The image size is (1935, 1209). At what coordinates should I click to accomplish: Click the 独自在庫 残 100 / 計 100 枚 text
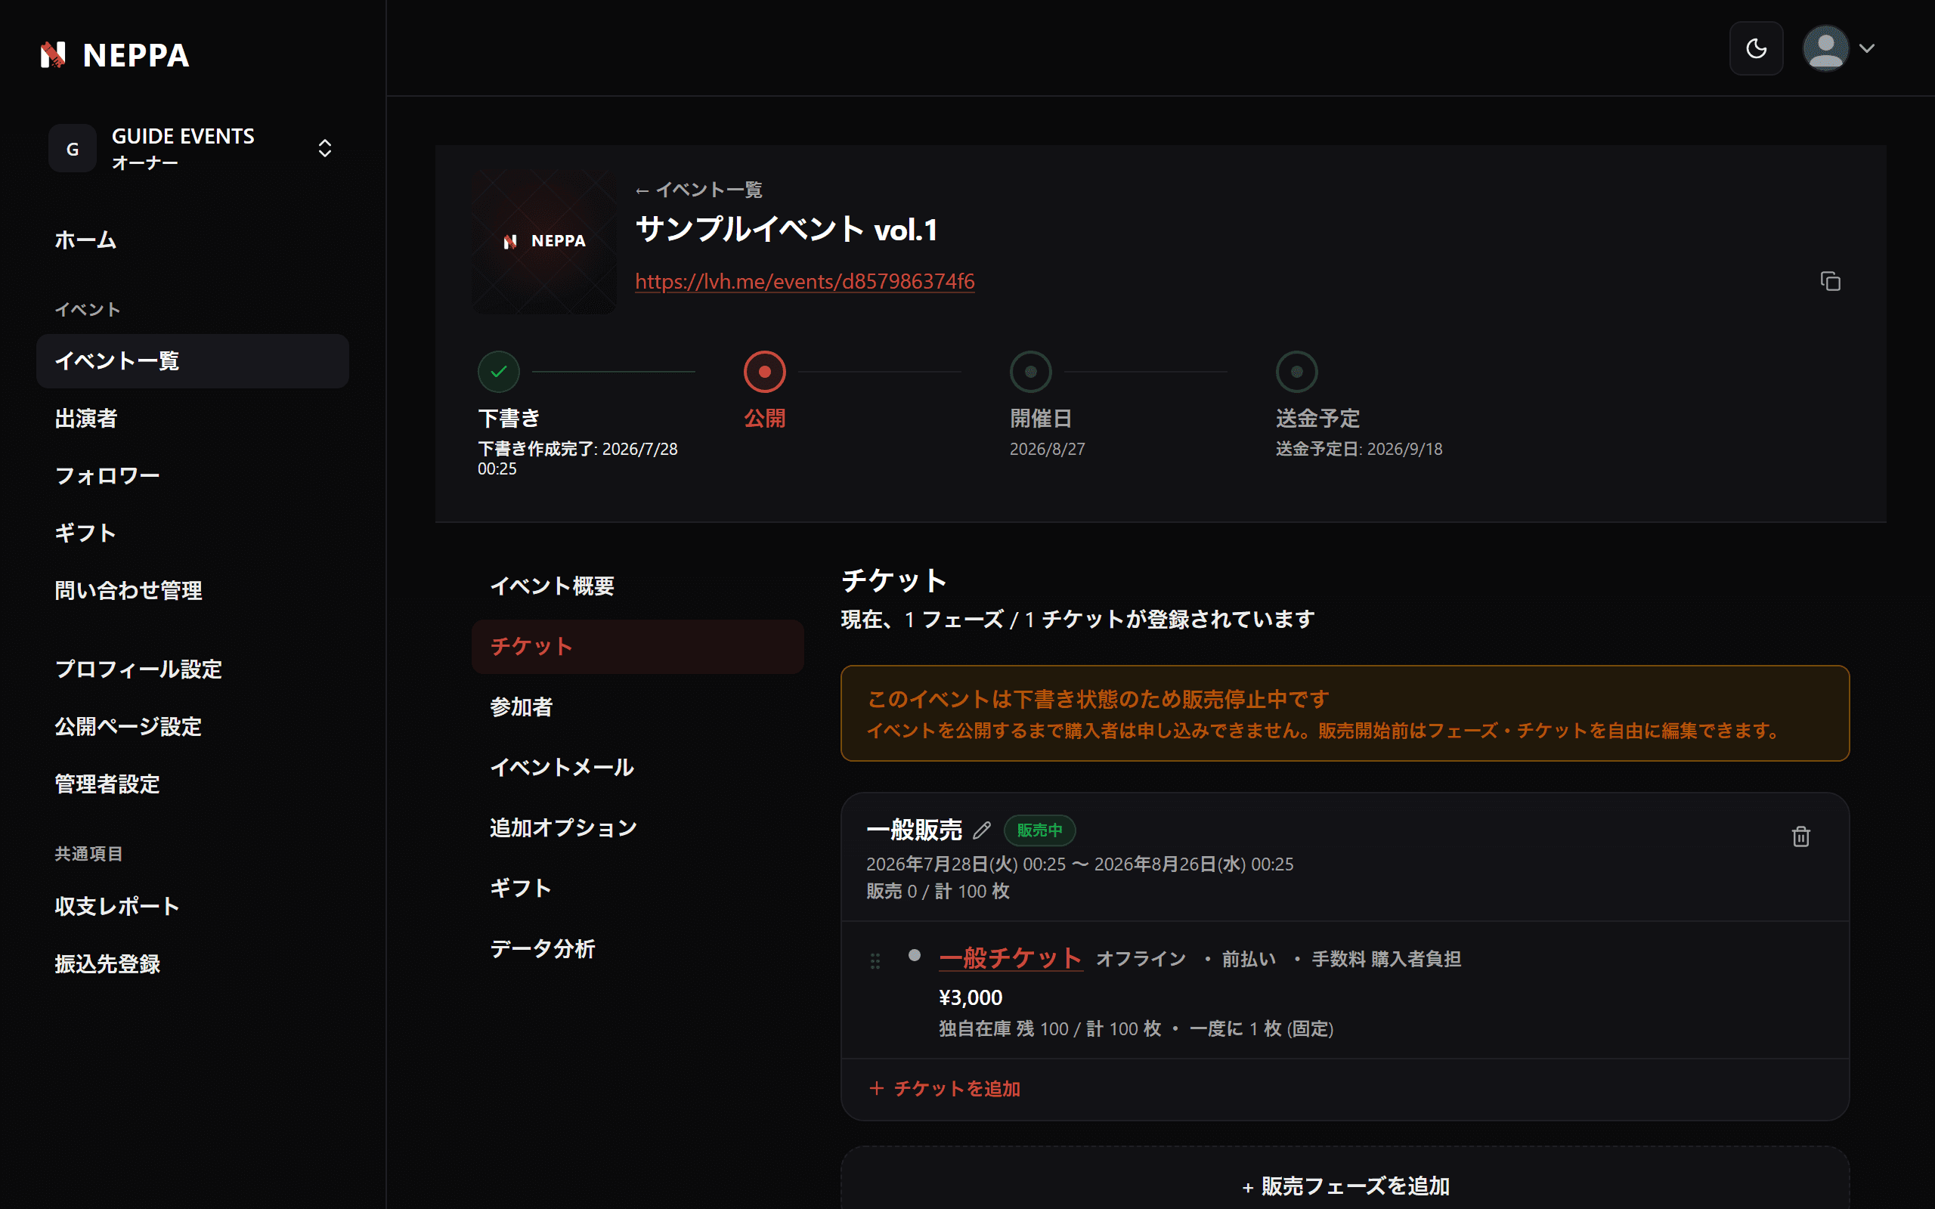(x=1050, y=1029)
